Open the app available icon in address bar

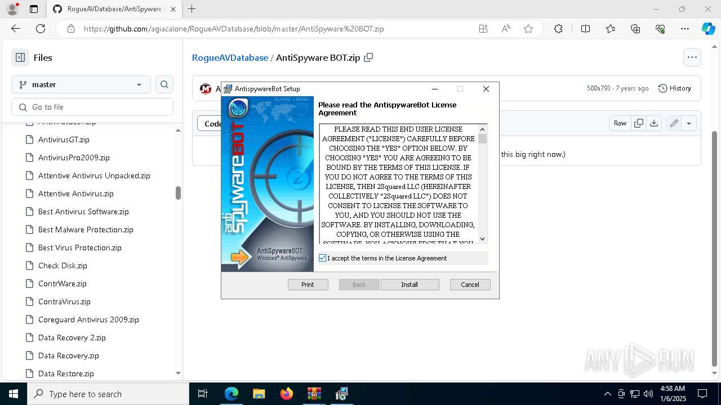(x=483, y=29)
